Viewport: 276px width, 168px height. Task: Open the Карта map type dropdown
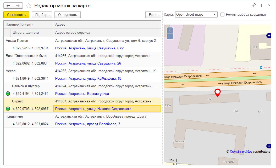214,15
